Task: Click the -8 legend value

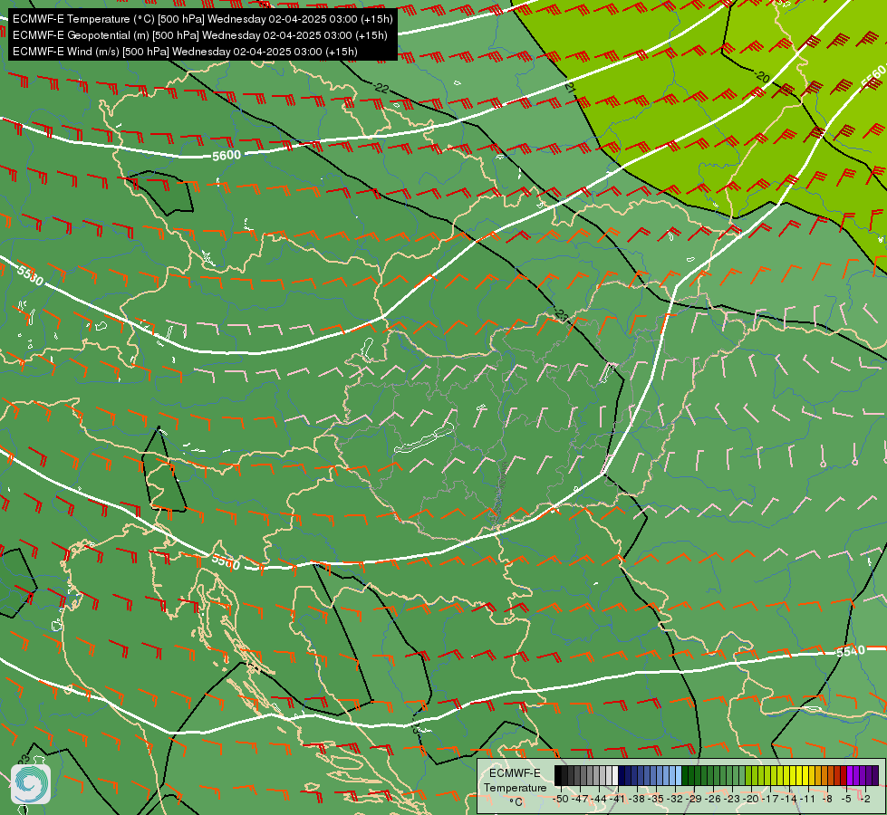Action: pyautogui.click(x=827, y=799)
